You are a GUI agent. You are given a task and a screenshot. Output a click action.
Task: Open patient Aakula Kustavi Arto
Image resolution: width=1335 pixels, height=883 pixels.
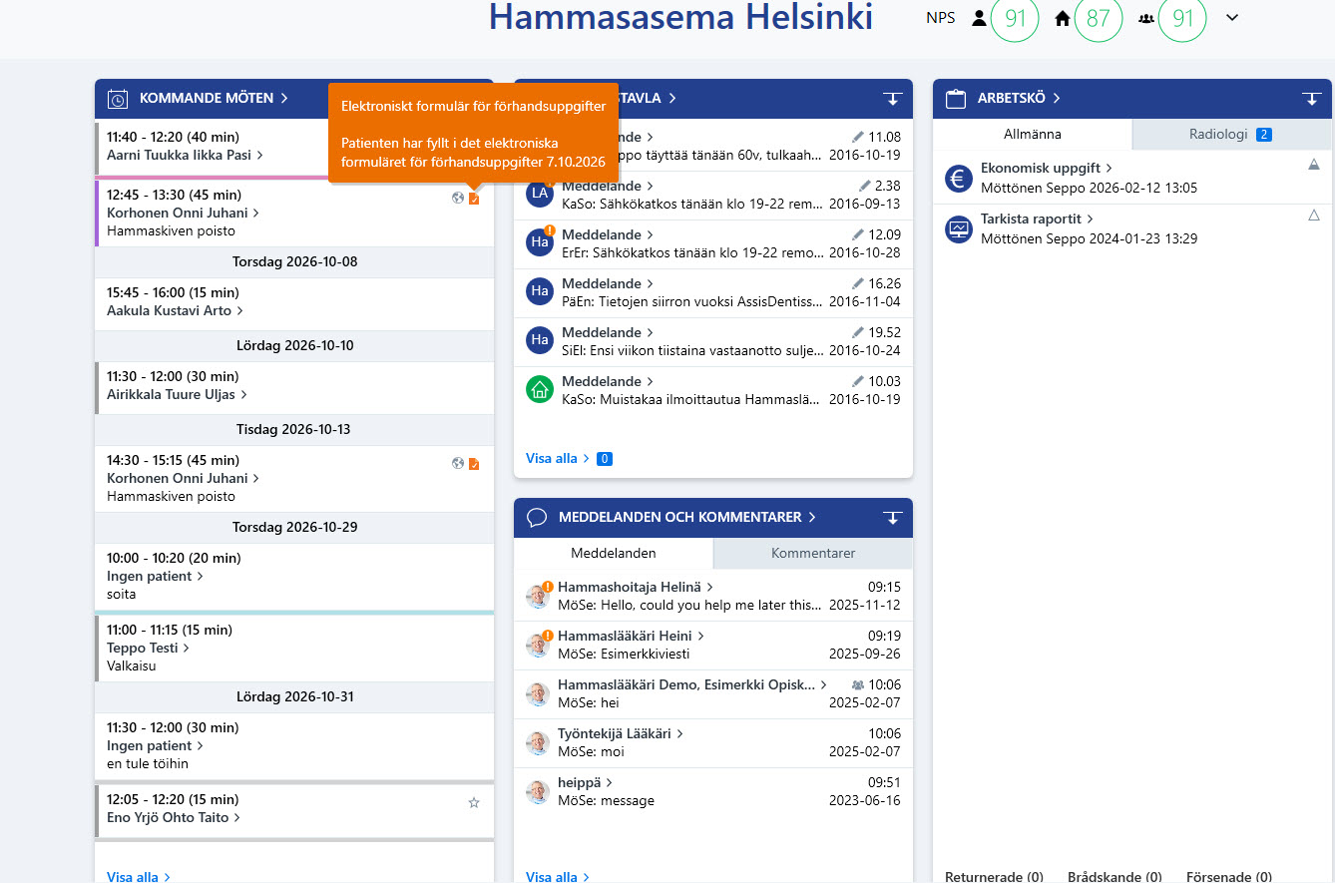click(x=175, y=310)
